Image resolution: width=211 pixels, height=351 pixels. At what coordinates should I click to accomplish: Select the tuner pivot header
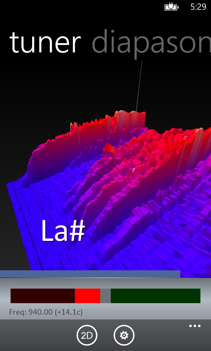tap(45, 43)
